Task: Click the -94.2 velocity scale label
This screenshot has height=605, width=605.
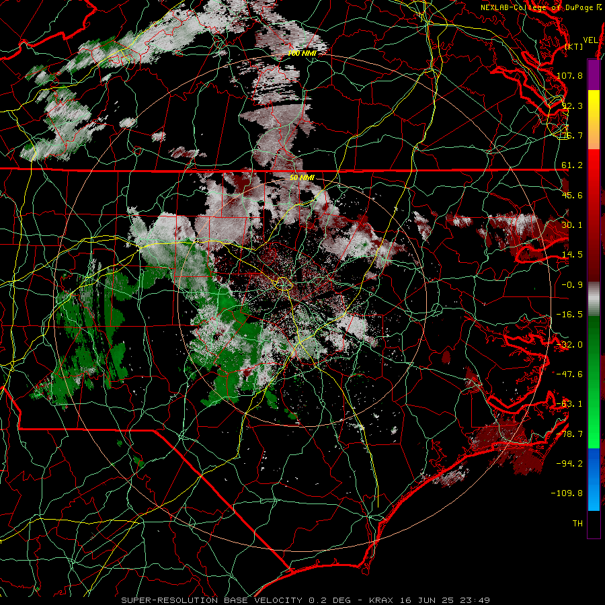Action: tap(569, 464)
